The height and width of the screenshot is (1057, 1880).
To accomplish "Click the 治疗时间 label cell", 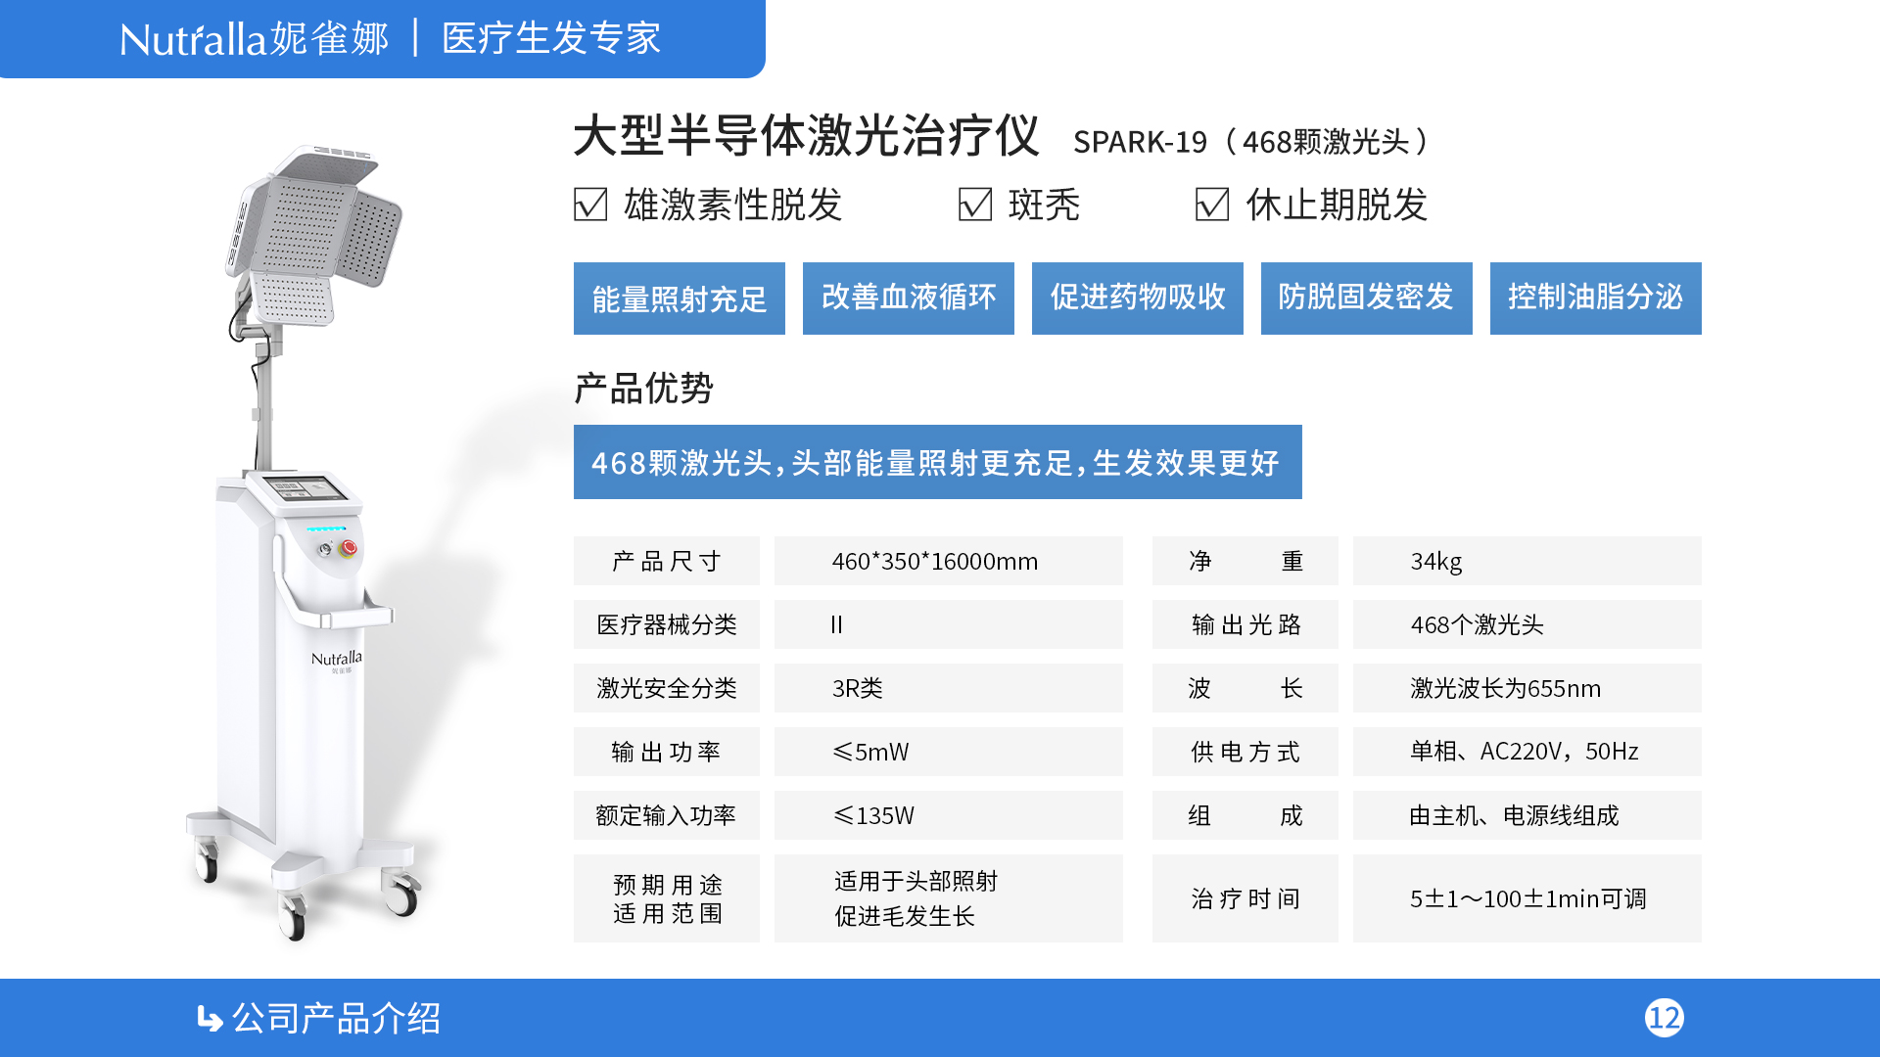I will tap(1245, 898).
